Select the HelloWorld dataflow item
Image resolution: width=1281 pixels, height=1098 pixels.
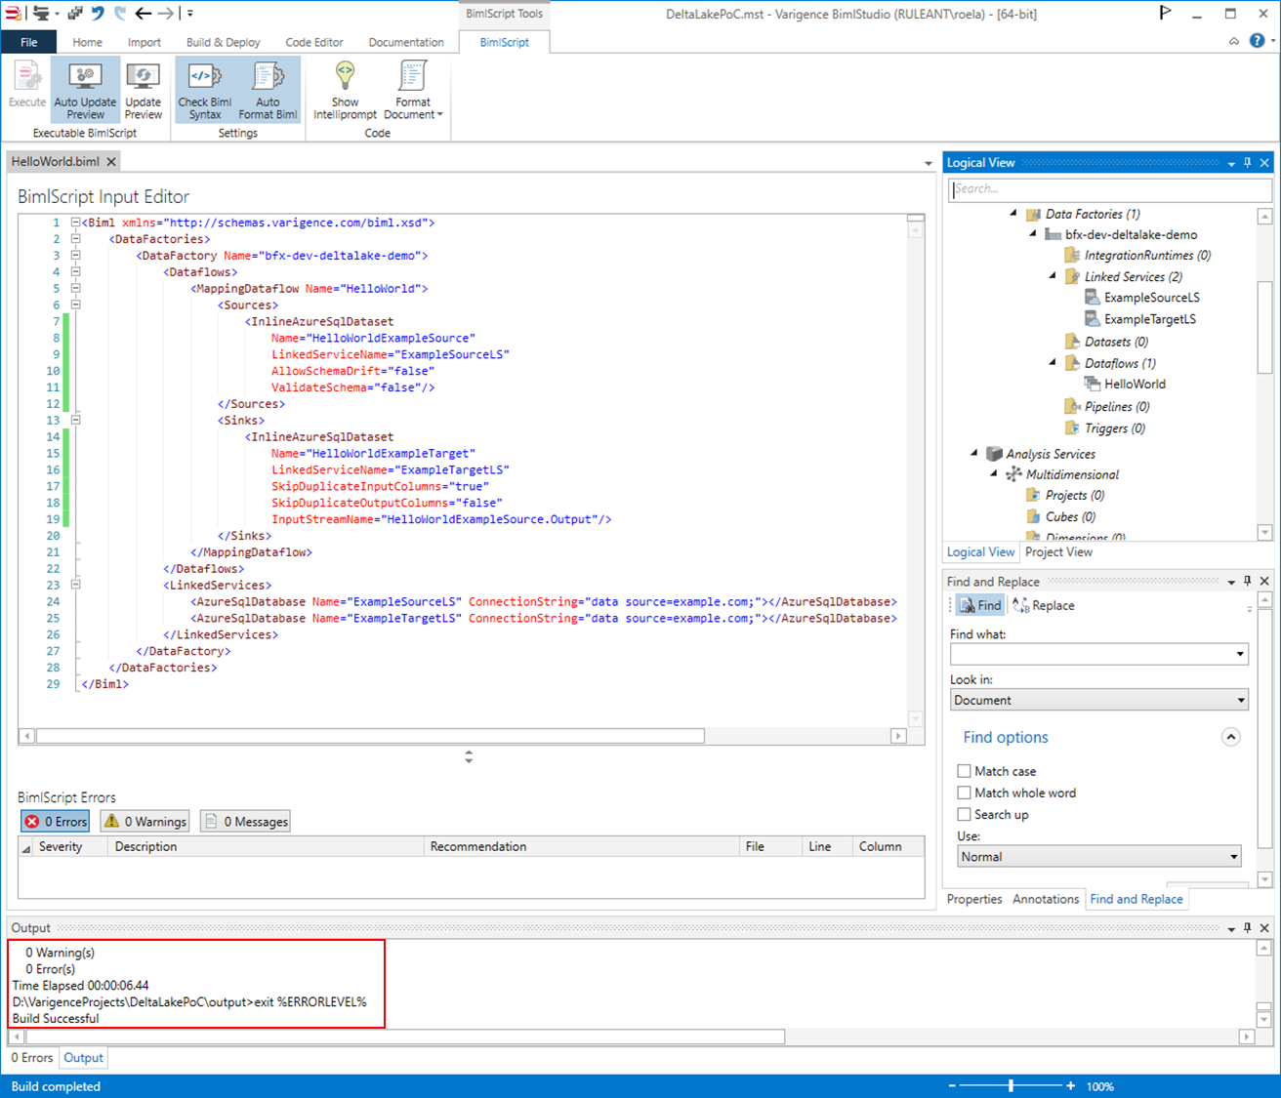[x=1135, y=384]
